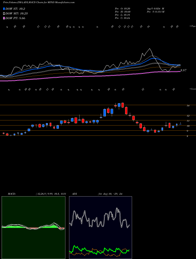Click the ADX indicator chart panel

100,228
